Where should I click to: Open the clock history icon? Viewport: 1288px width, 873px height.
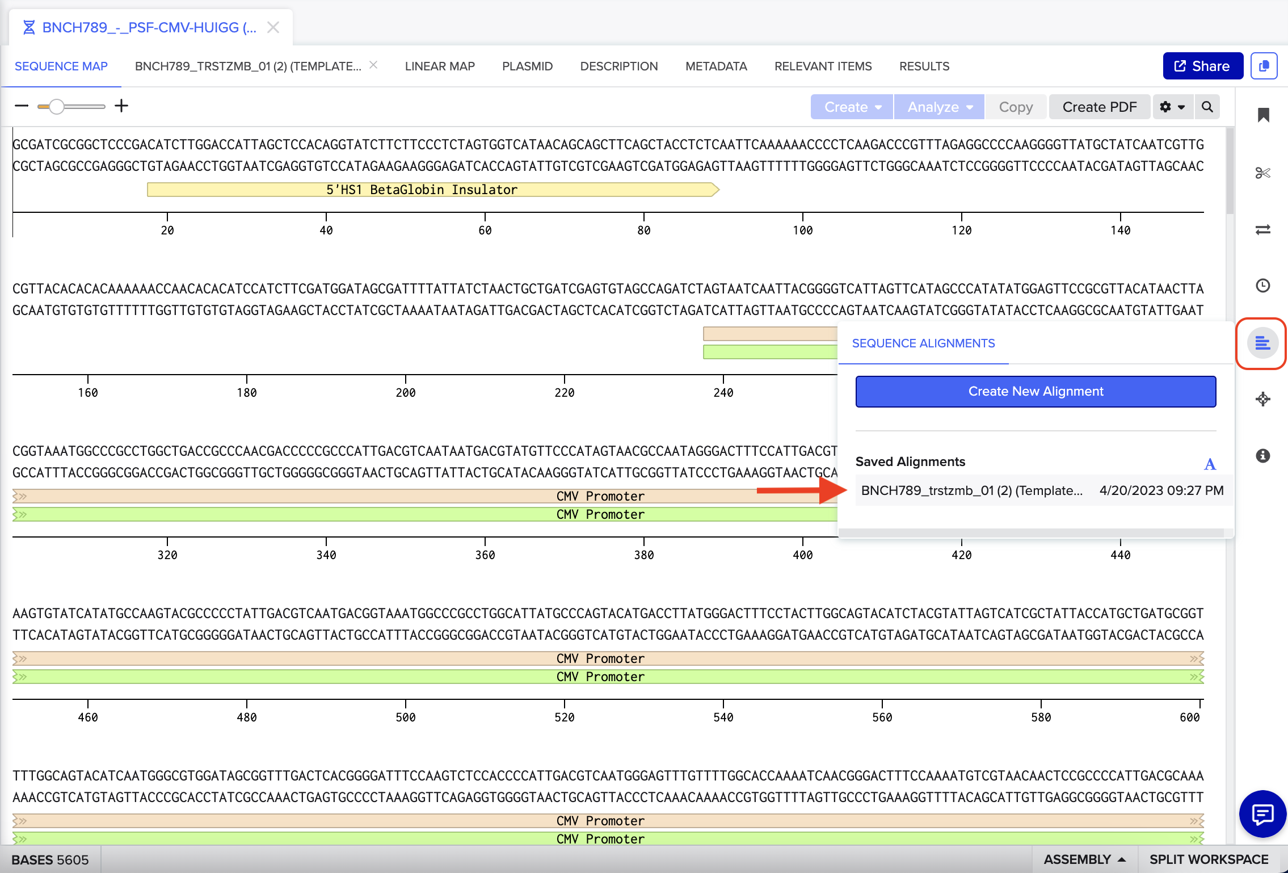coord(1263,286)
